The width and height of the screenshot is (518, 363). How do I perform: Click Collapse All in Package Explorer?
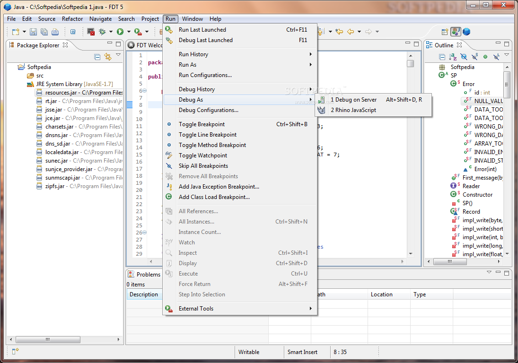(97, 57)
